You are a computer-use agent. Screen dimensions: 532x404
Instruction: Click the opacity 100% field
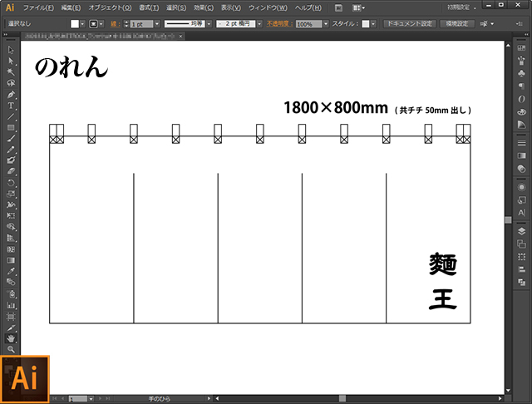(308, 24)
